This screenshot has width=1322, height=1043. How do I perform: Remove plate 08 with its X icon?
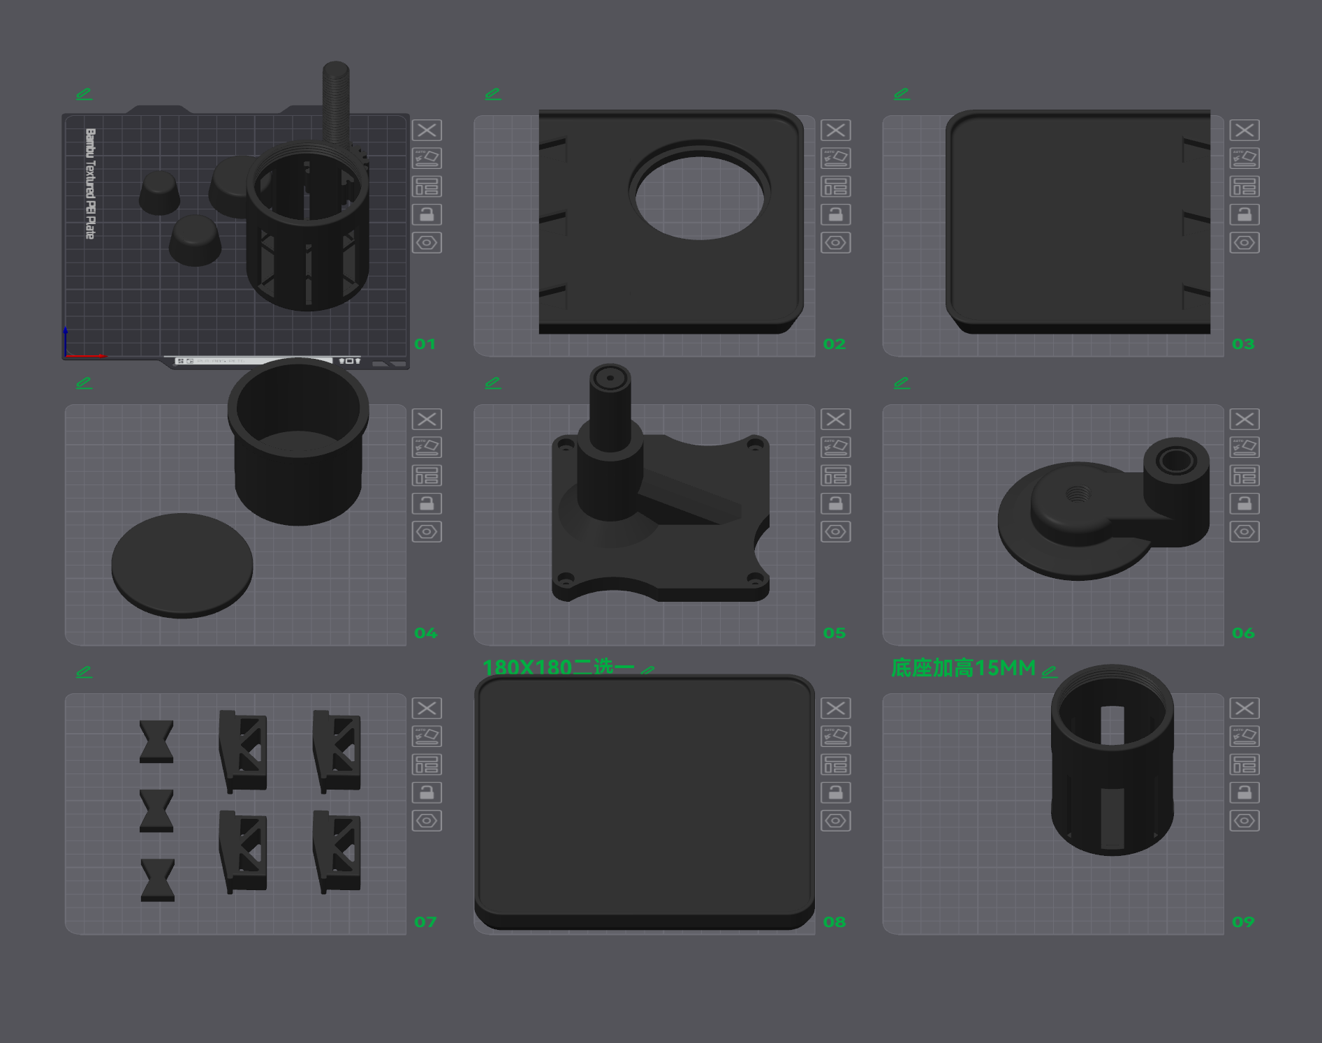pos(835,709)
